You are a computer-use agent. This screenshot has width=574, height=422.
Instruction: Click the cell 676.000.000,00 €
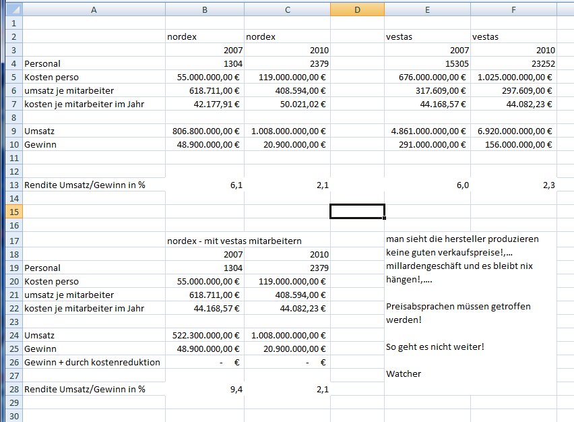tap(427, 78)
